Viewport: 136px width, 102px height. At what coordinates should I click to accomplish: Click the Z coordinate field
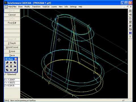click(12, 86)
